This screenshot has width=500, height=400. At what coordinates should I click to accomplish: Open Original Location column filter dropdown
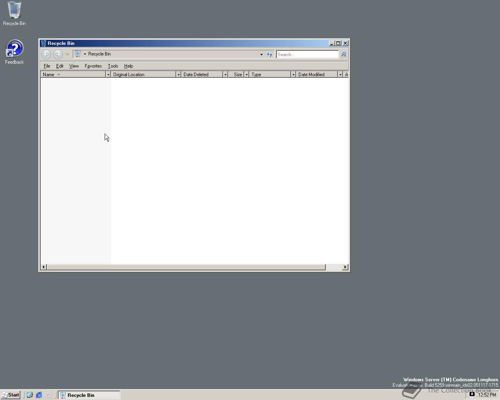pyautogui.click(x=179, y=74)
